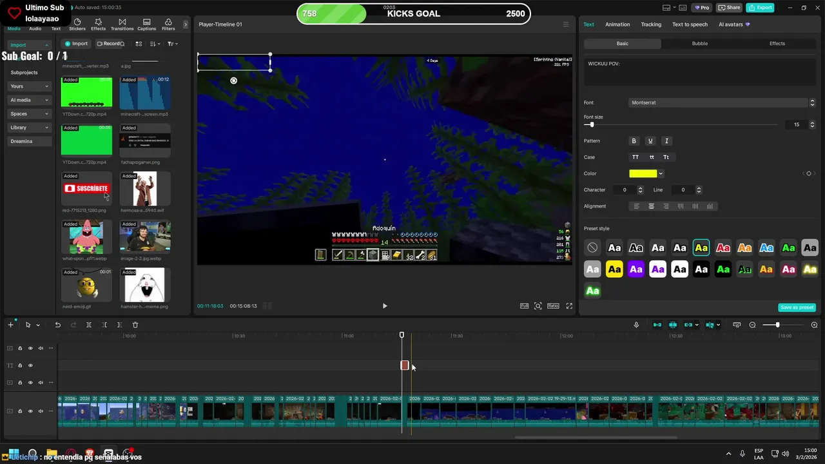Open the selection tool mode dropdown
The width and height of the screenshot is (825, 464).
[38, 325]
